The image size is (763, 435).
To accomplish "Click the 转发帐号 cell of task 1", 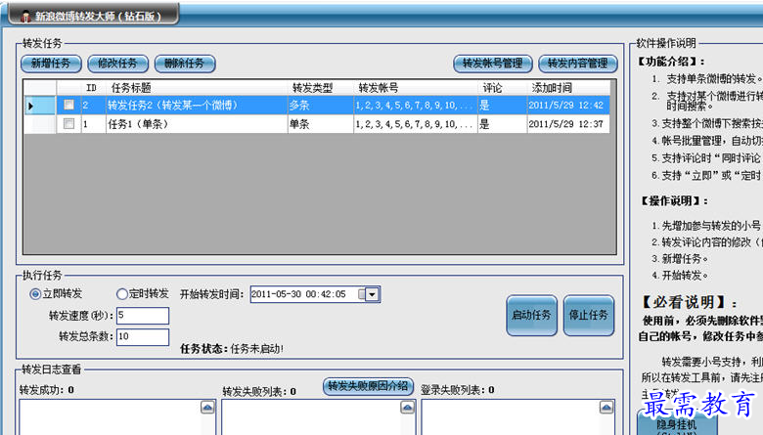I will click(416, 124).
